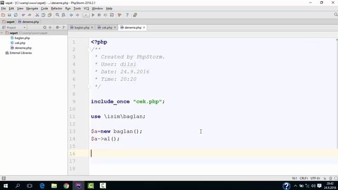Click the Back navigation arrow icon
The image size is (338, 190).
click(71, 15)
